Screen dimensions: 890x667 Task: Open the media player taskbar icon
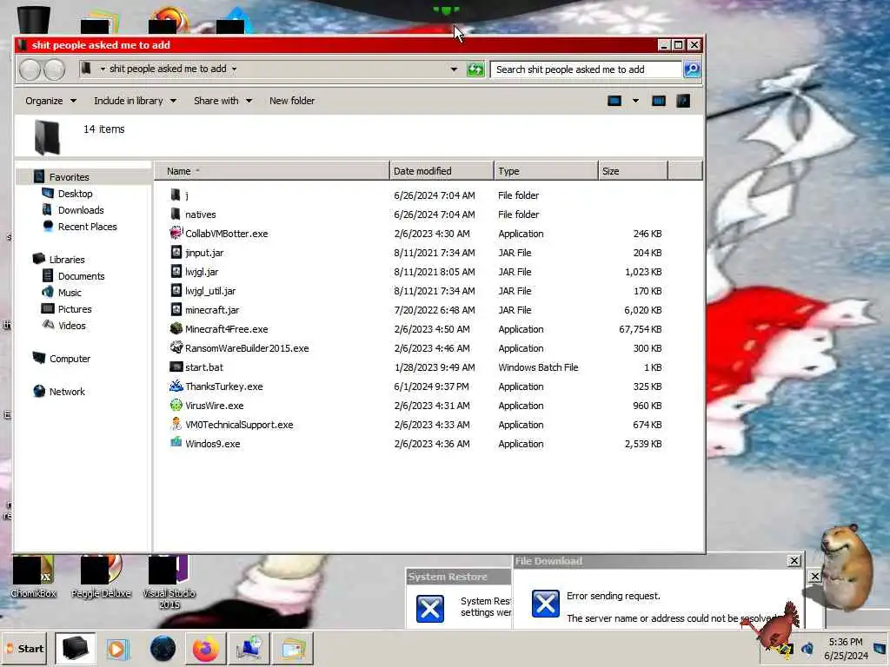click(x=117, y=649)
